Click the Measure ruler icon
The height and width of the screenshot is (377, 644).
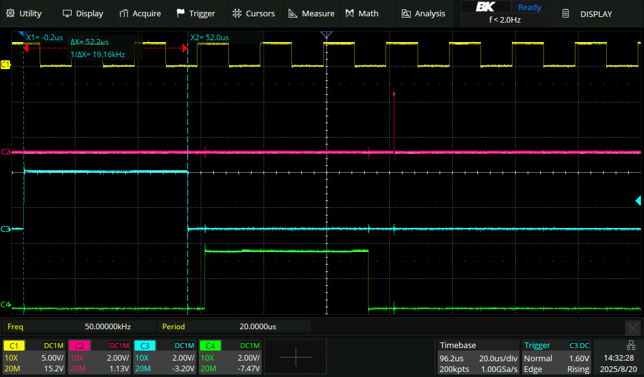(293, 14)
